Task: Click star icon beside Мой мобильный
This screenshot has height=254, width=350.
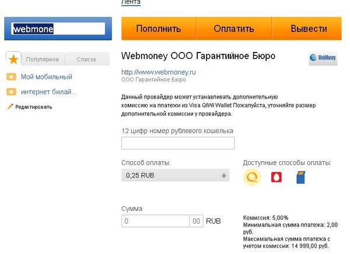Action: coord(11,77)
